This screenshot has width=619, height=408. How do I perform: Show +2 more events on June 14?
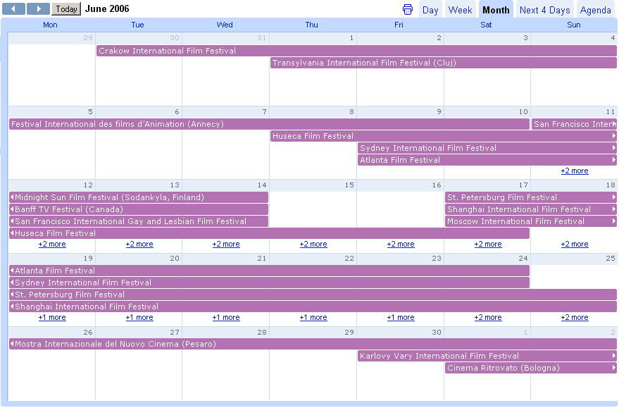226,244
